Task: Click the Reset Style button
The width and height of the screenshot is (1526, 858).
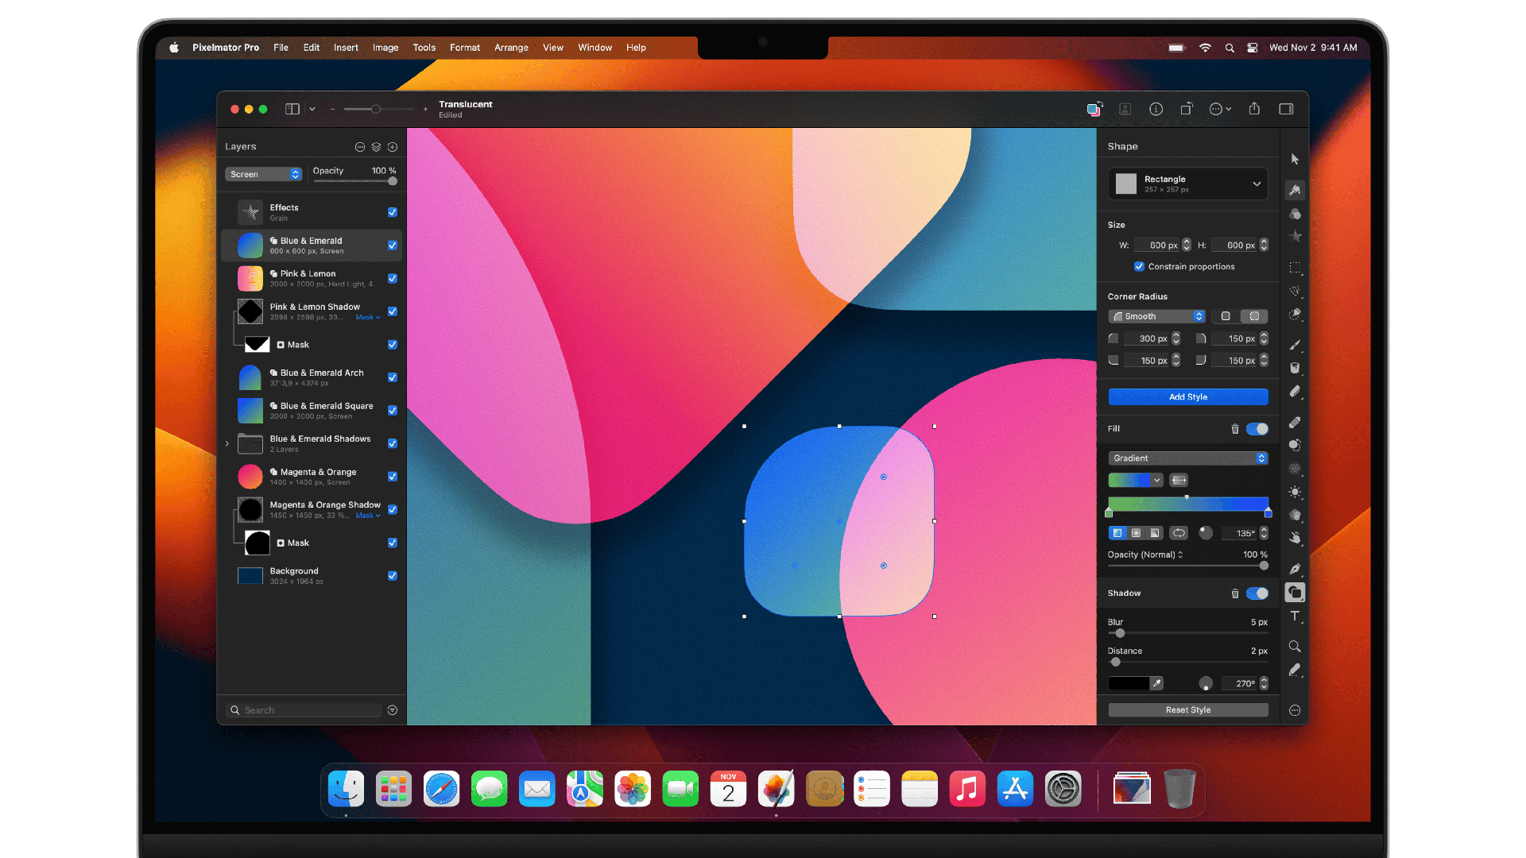Action: pos(1187,710)
